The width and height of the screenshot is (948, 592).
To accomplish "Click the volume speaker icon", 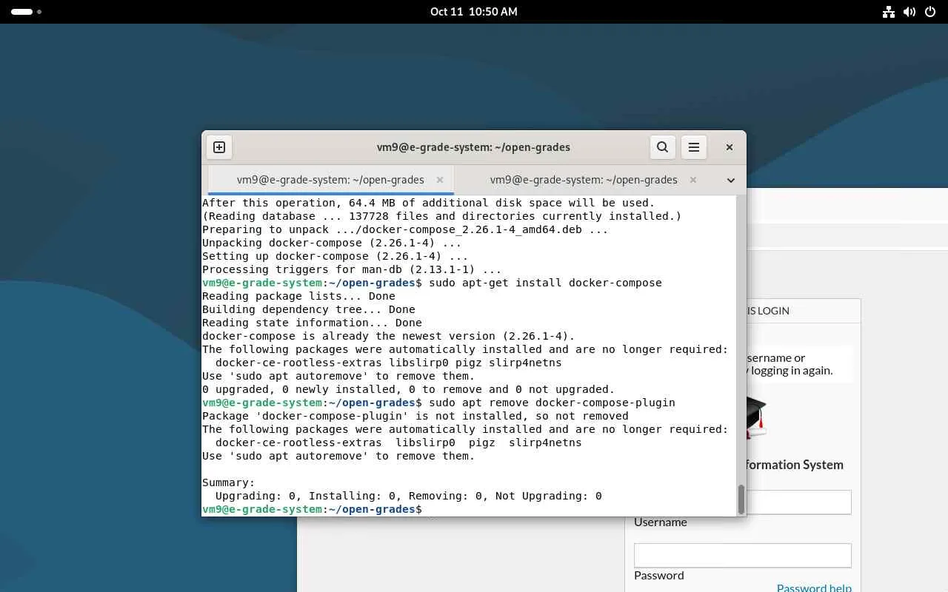I will (x=909, y=12).
